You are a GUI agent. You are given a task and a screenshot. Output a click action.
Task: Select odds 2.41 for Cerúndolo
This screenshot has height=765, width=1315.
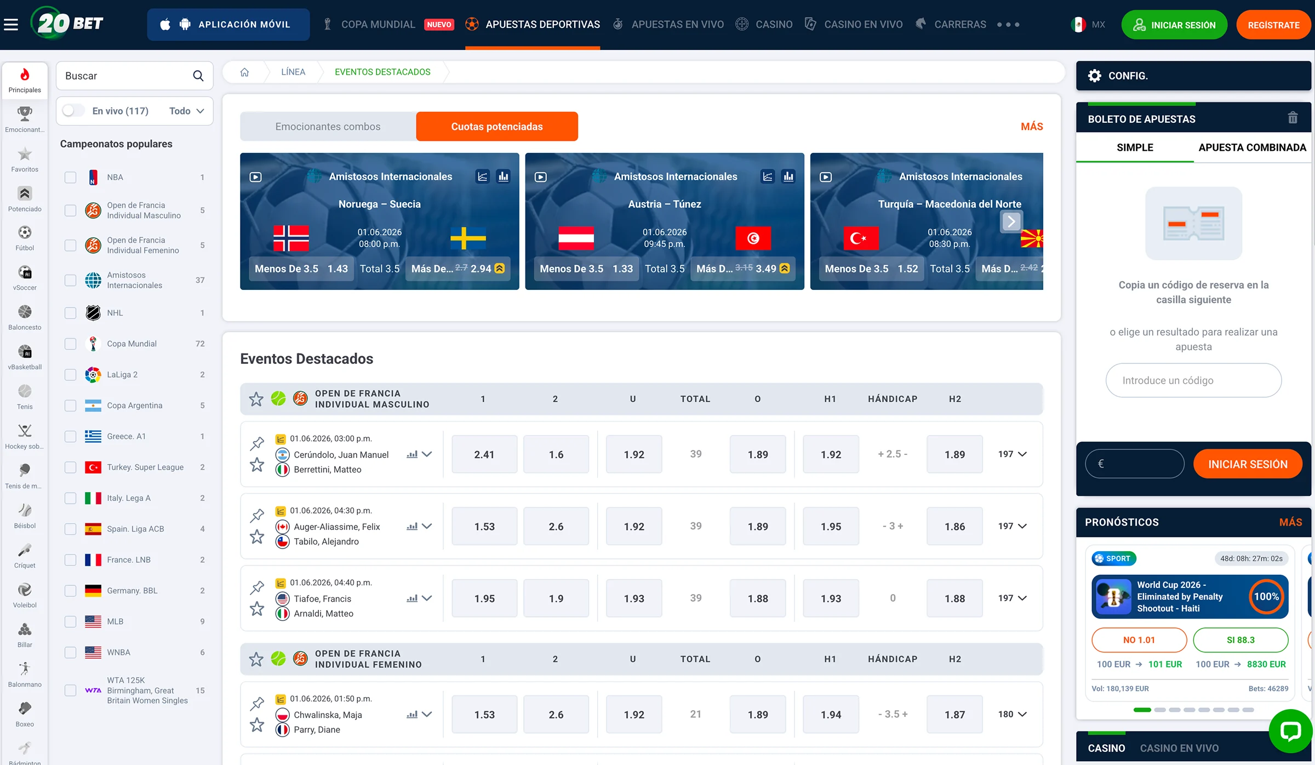click(x=484, y=454)
